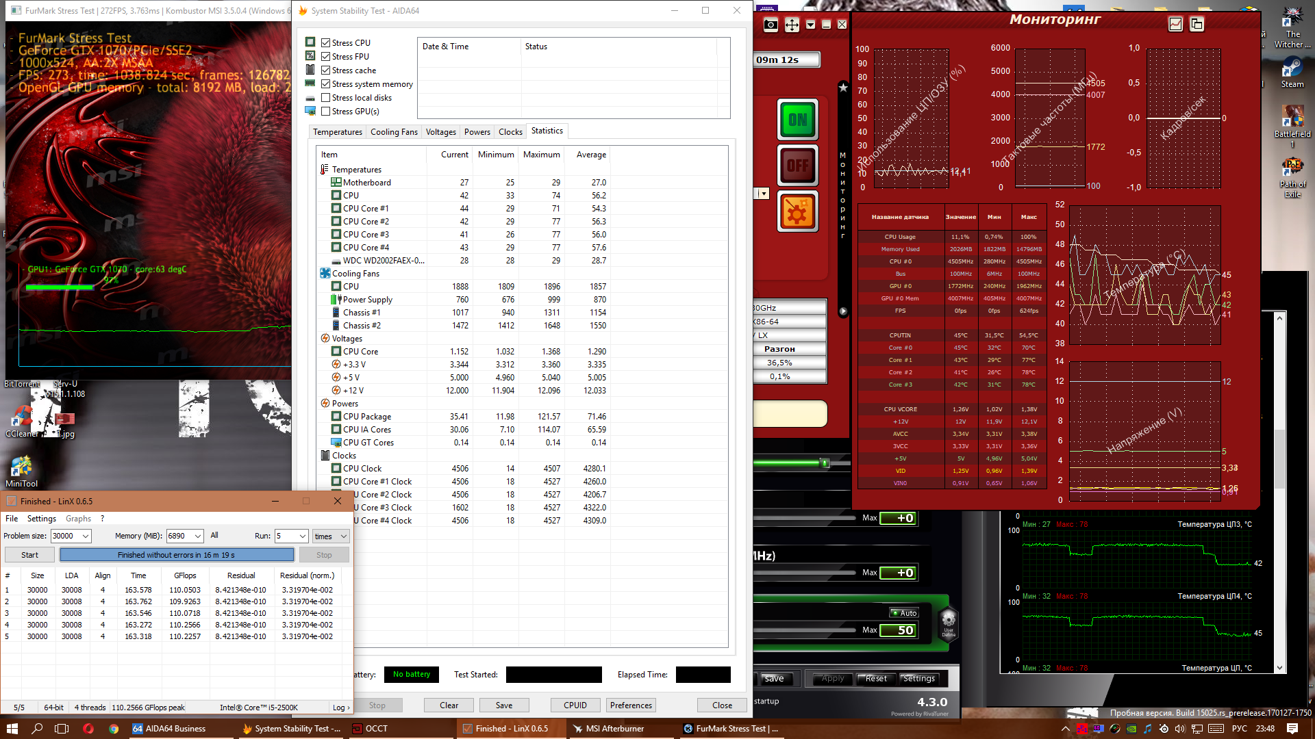Enable Stress GPU(s) checkbox
Viewport: 1315px width, 739px height.
click(326, 112)
